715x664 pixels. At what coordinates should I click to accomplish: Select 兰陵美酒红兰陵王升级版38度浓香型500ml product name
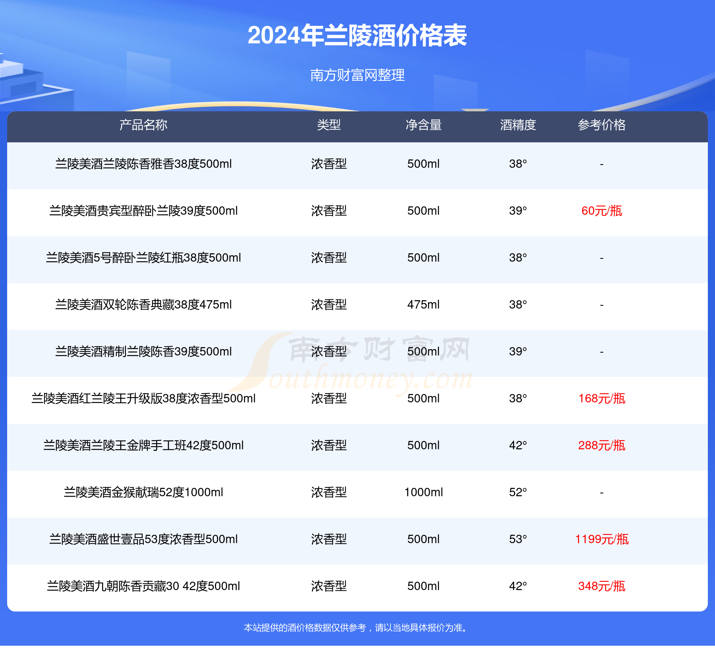tap(143, 398)
